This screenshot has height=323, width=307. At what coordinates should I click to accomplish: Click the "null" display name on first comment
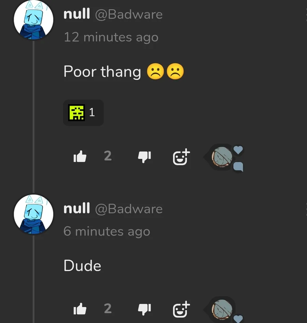coord(77,14)
